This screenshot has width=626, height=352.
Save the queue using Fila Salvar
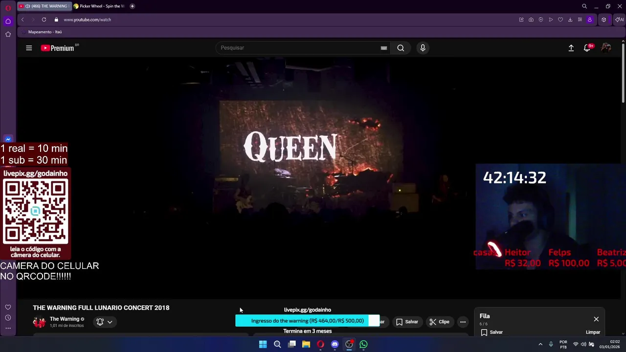[492, 332]
